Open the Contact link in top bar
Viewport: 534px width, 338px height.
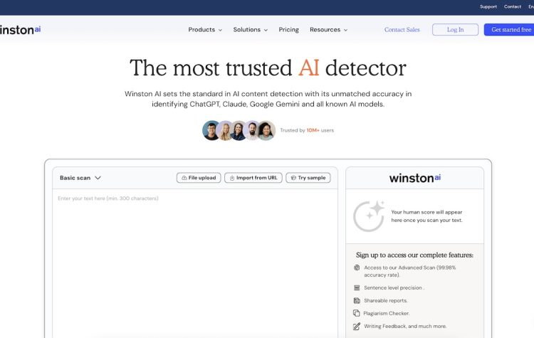[513, 6]
